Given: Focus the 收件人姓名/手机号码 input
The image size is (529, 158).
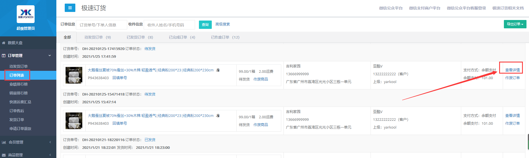Looking at the screenshot, I should click(x=169, y=25).
